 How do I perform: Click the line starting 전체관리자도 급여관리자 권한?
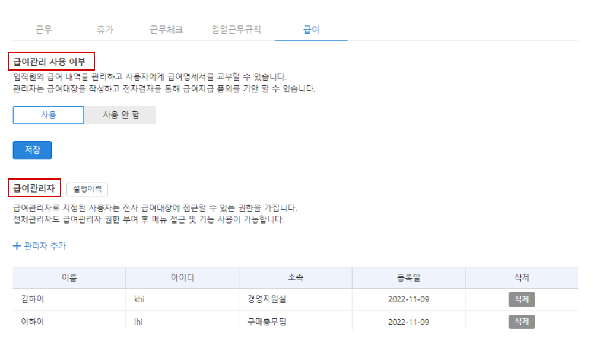[148, 219]
